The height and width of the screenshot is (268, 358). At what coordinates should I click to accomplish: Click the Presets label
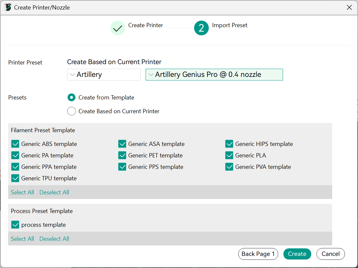click(x=17, y=98)
